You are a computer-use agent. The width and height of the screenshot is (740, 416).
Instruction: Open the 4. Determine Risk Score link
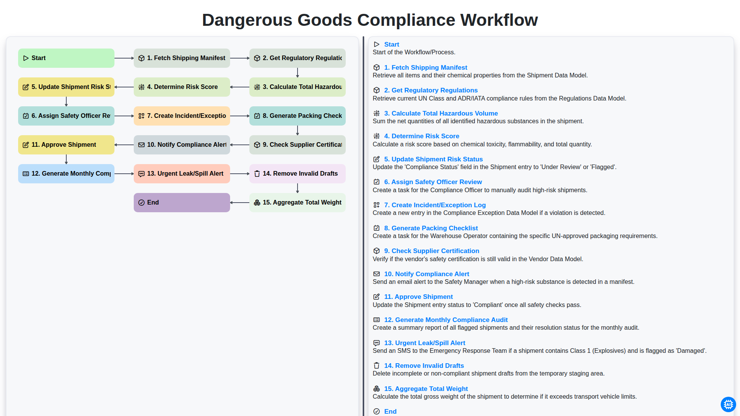(x=422, y=136)
